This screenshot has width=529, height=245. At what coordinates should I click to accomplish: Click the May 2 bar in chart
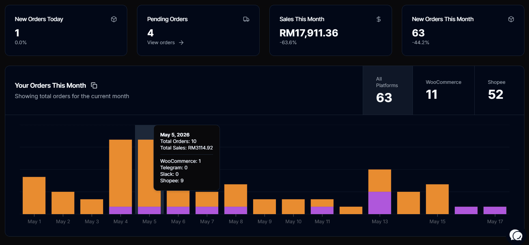point(63,203)
